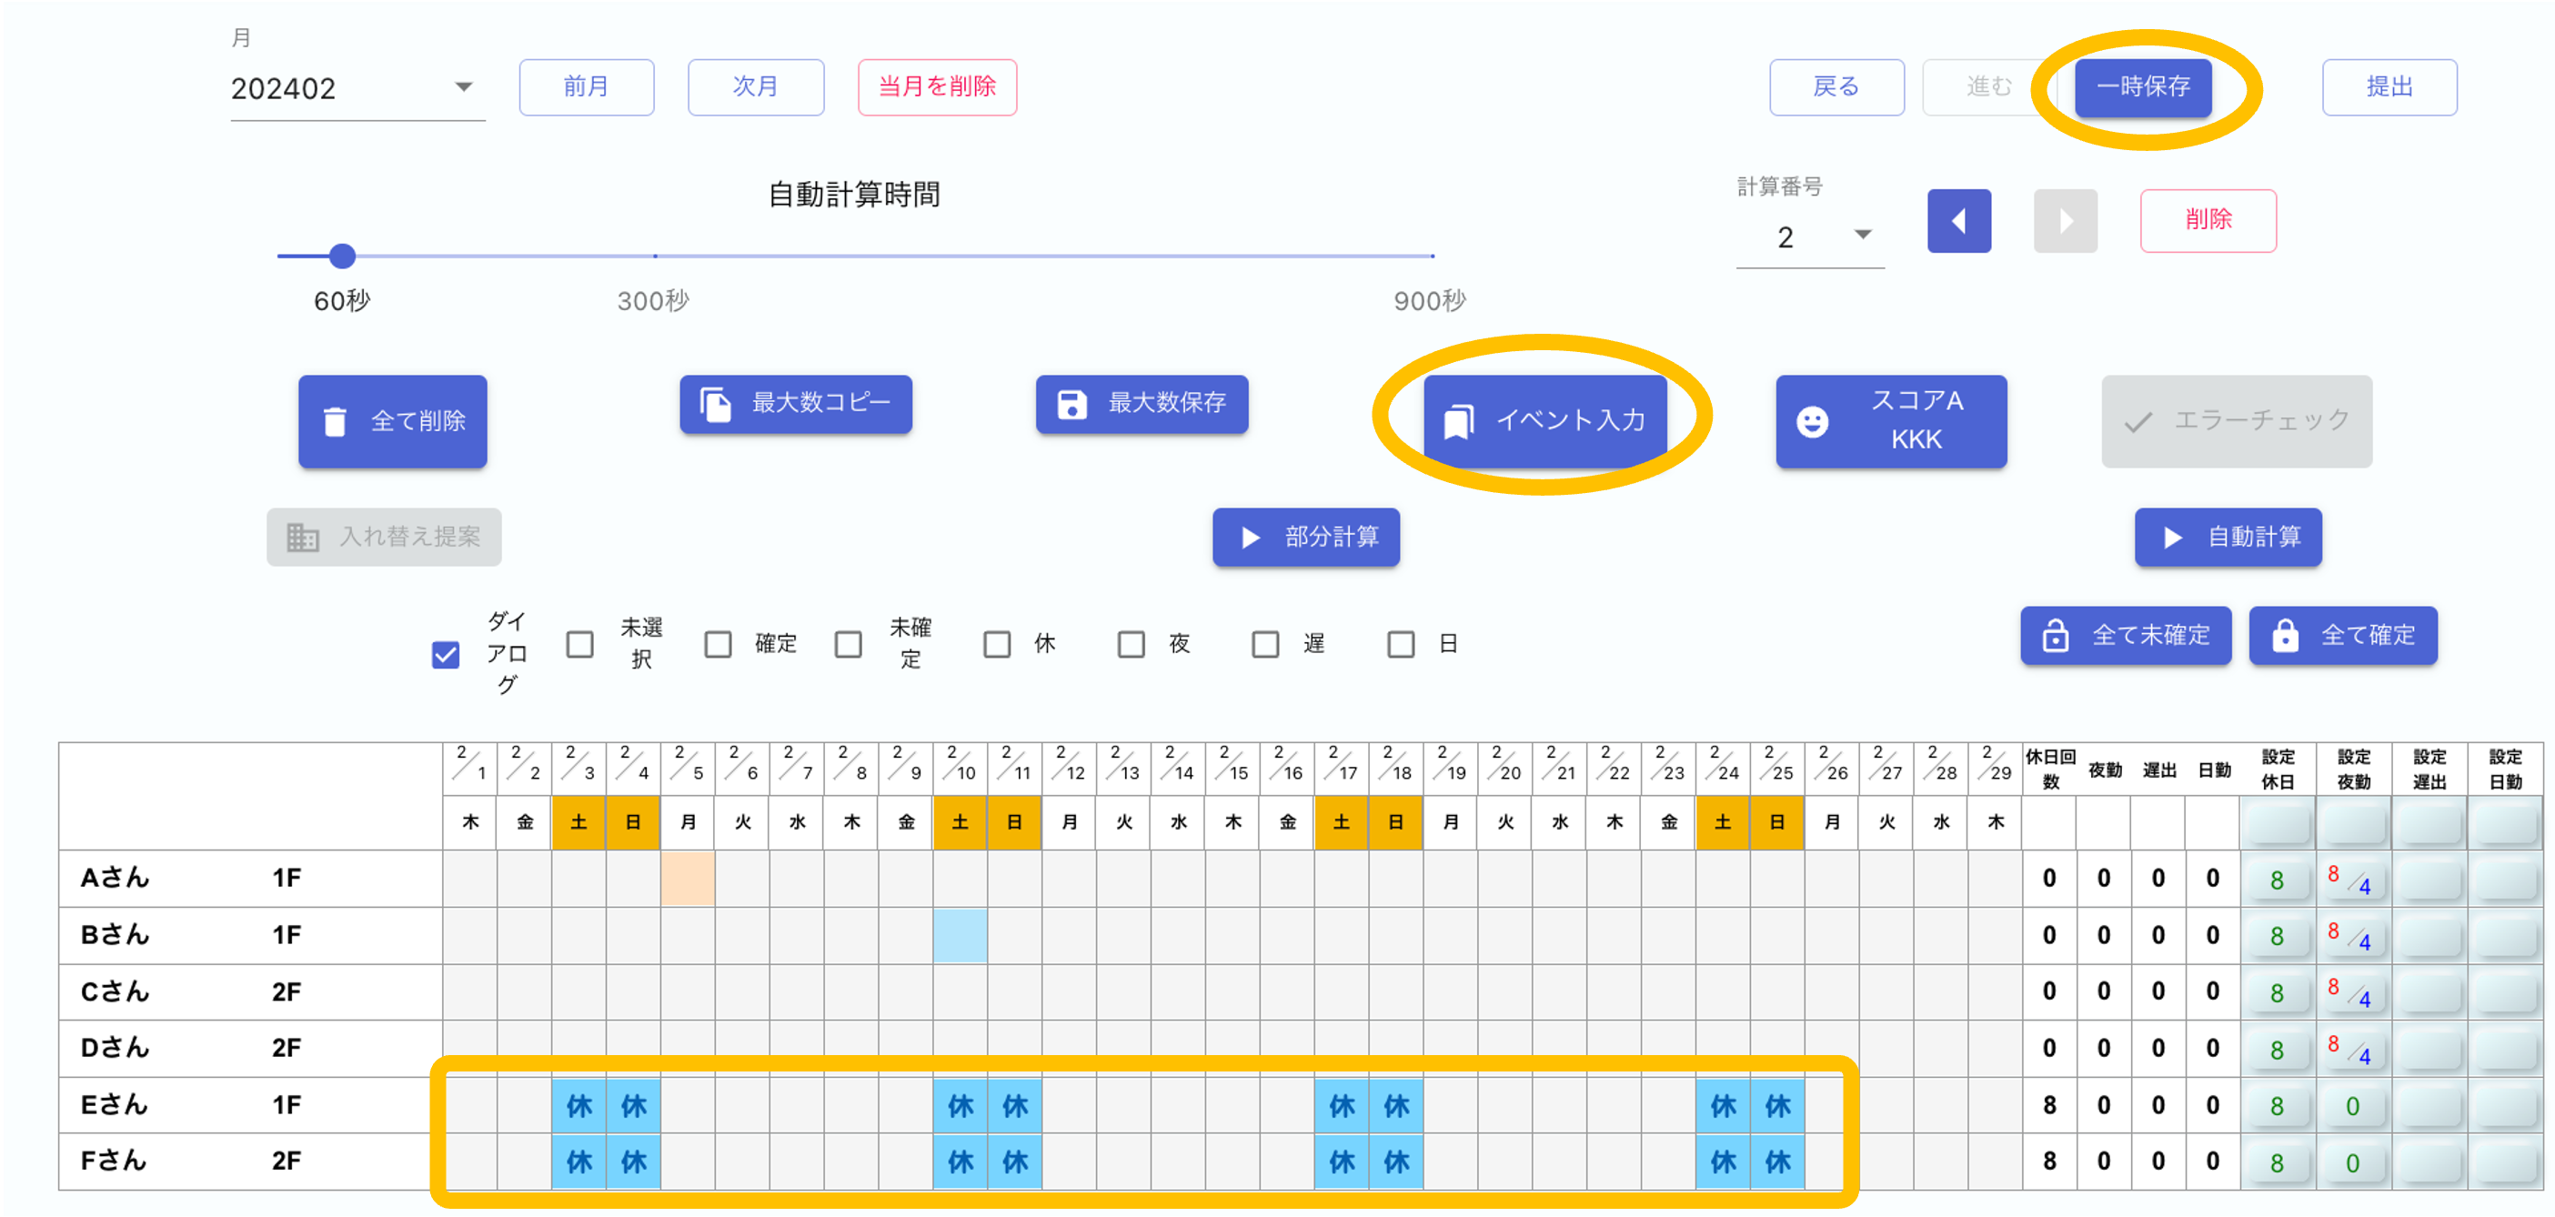This screenshot has height=1217, width=2555.
Task: Click the 設定夜勤 header button
Action: 2354,823
